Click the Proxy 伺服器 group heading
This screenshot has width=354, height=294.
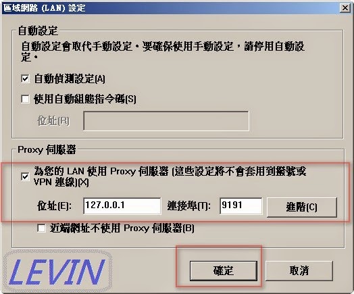(47, 150)
